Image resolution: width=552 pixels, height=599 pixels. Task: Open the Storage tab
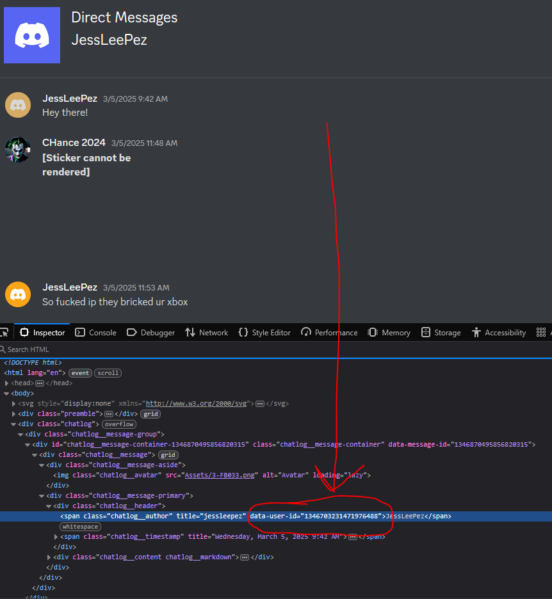441,332
